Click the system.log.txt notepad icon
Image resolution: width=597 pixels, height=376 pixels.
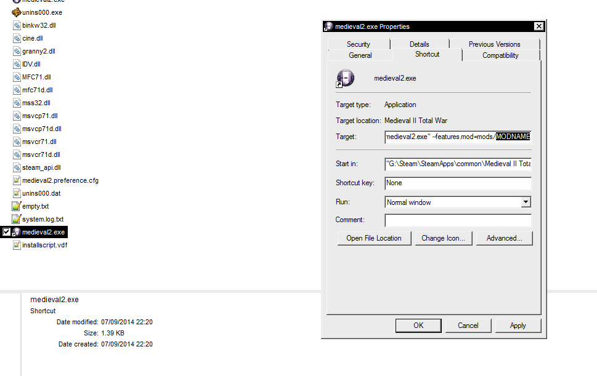pyautogui.click(x=17, y=219)
